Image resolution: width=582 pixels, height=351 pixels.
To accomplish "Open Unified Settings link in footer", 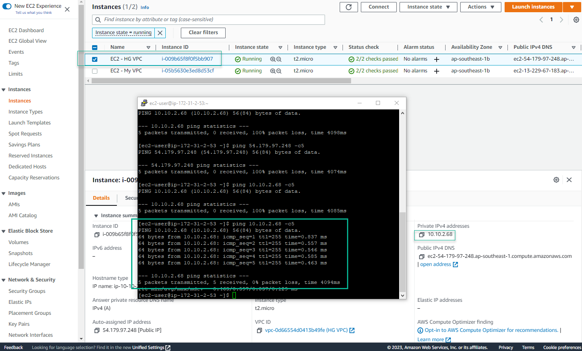I will (x=151, y=347).
